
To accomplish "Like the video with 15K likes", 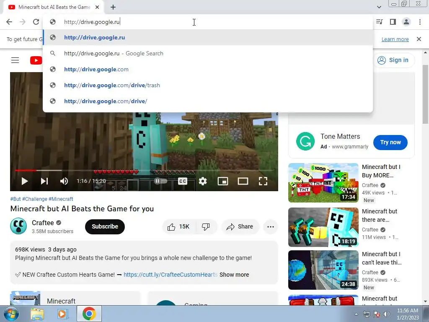I will coord(178,226).
